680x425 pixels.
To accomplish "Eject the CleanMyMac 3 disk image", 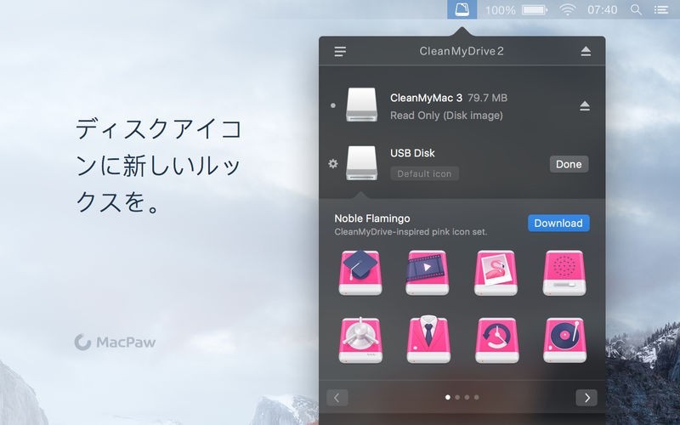I will (585, 106).
